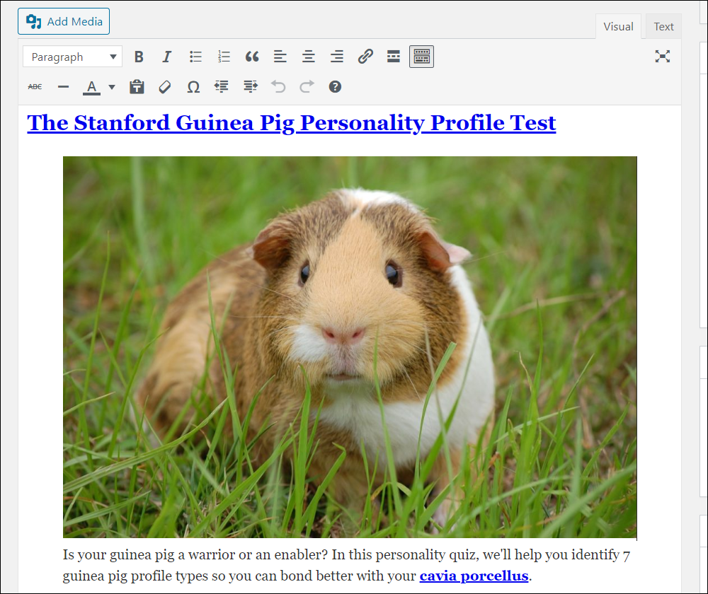708x594 pixels.
Task: Insert a bulleted list
Action: pos(195,57)
